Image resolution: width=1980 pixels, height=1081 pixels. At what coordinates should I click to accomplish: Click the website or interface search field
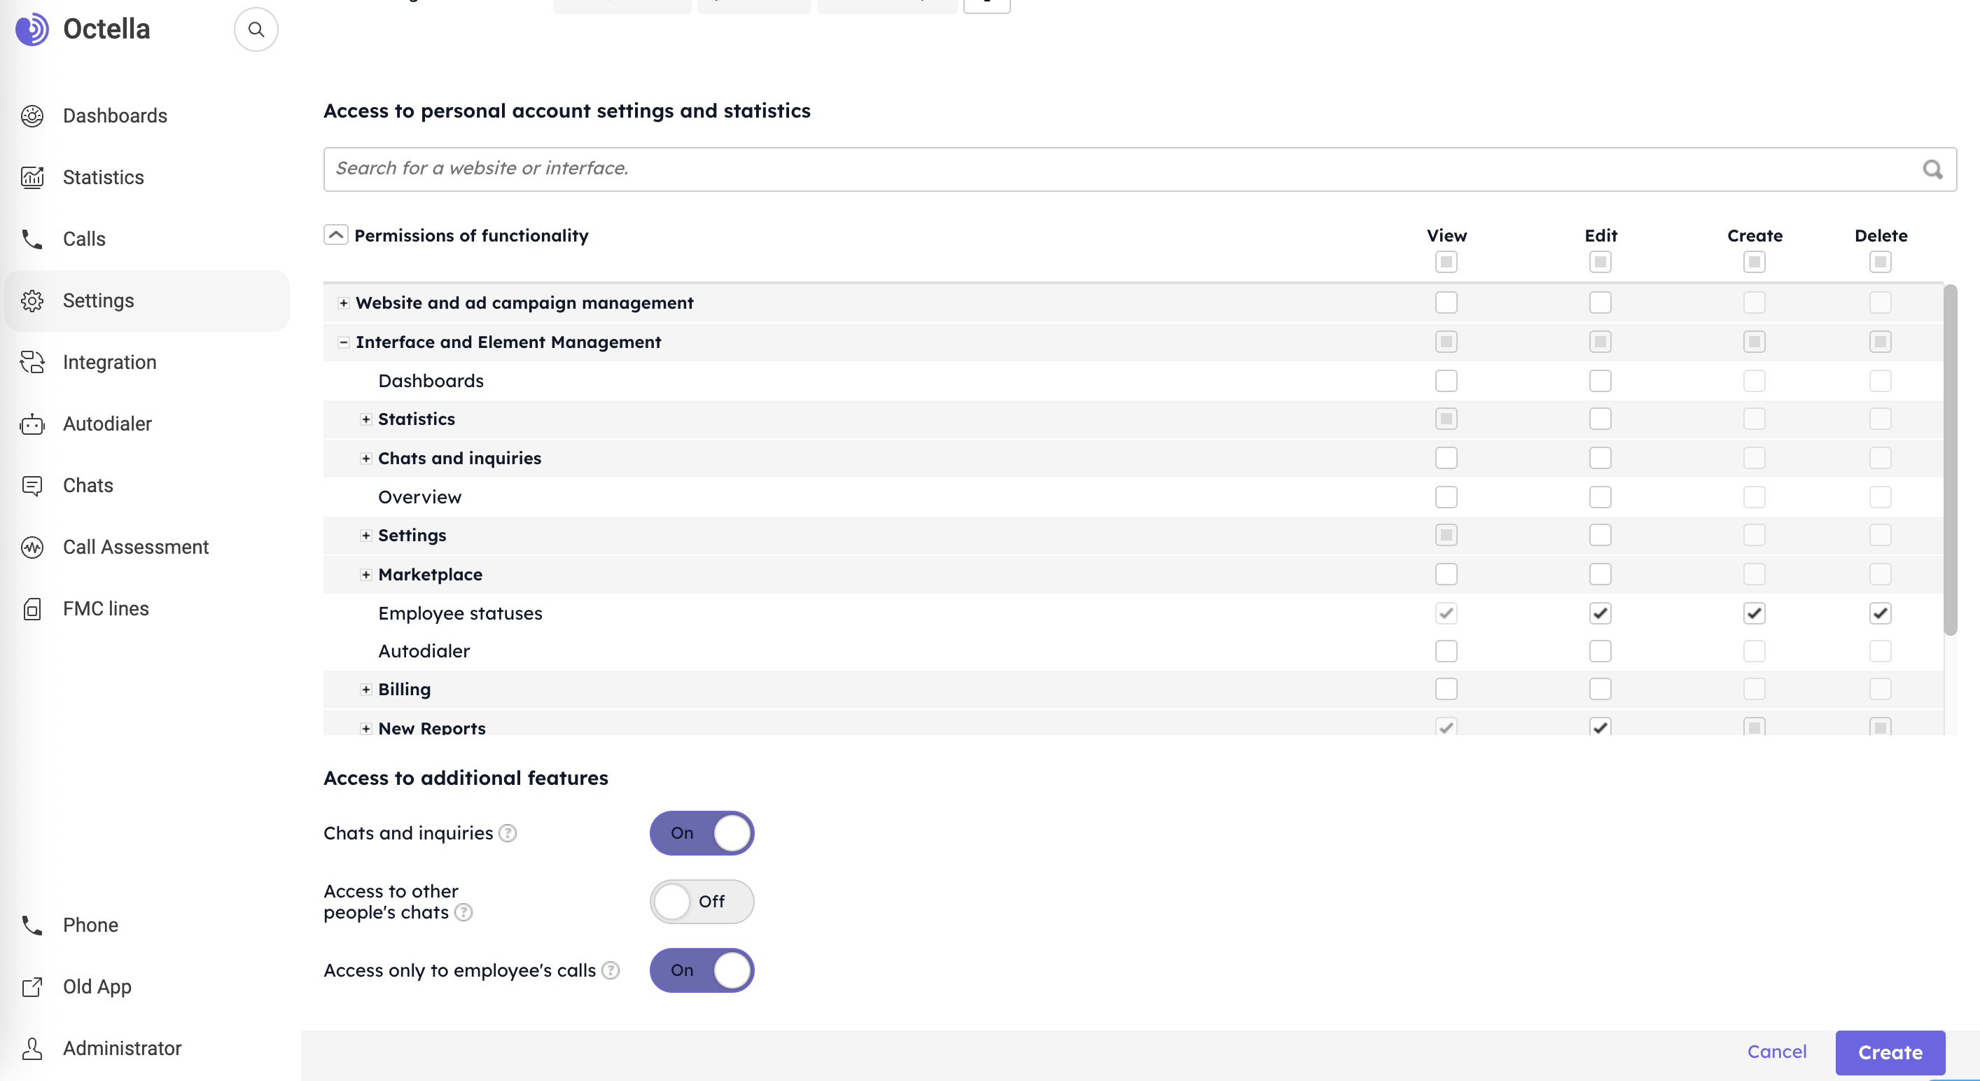[x=1122, y=169]
